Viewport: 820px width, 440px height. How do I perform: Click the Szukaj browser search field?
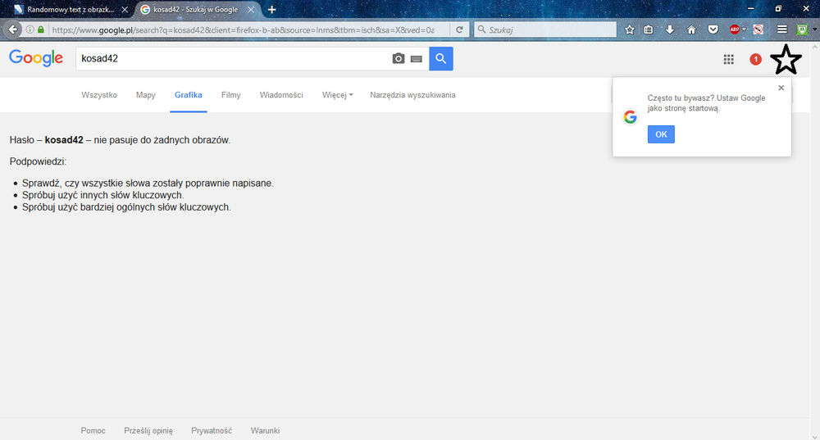(x=545, y=29)
